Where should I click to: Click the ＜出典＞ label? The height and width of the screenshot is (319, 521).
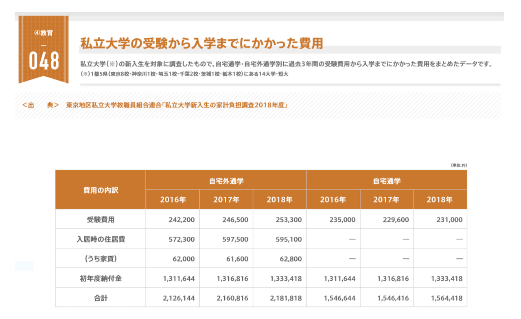(x=41, y=106)
